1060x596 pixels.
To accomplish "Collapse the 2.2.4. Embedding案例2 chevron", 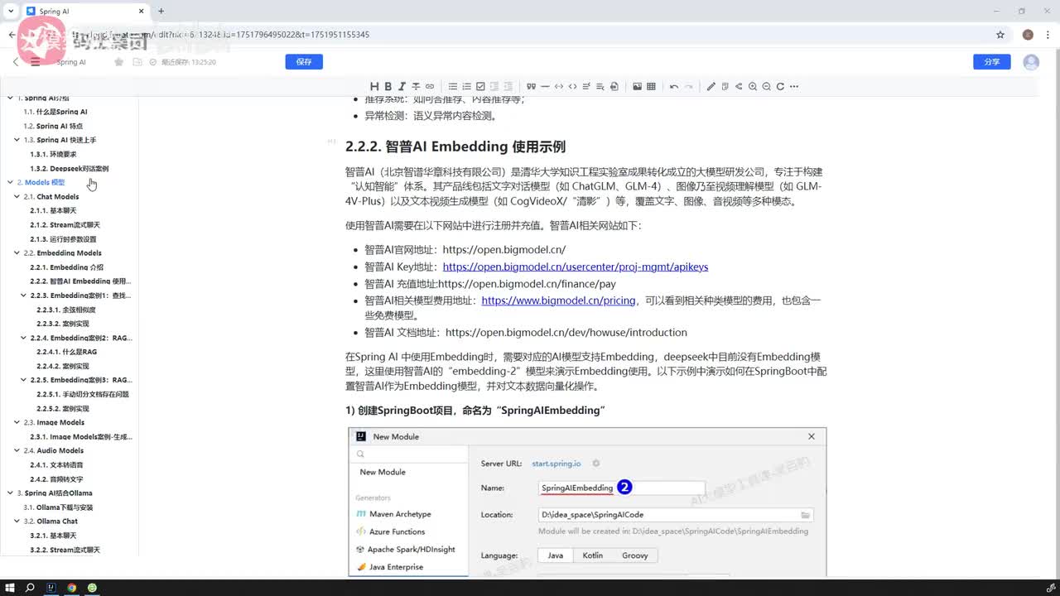I will click(x=23, y=338).
